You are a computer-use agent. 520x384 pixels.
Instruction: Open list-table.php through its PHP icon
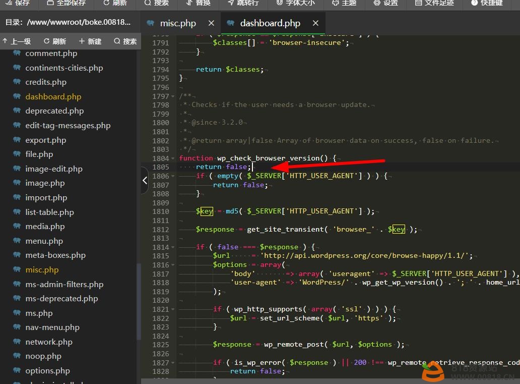(17, 212)
